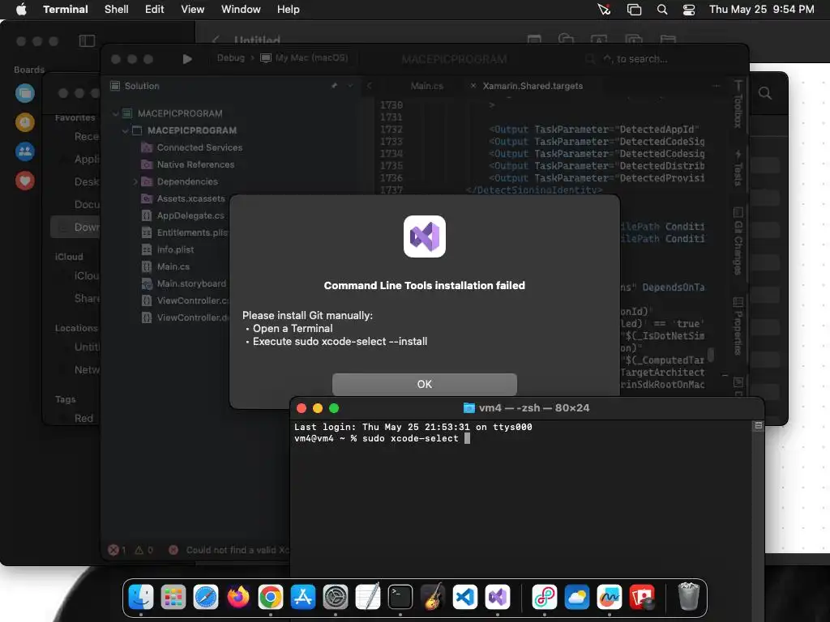Image resolution: width=830 pixels, height=622 pixels.
Task: Click the Terminal icon in the Dock
Action: coord(400,597)
